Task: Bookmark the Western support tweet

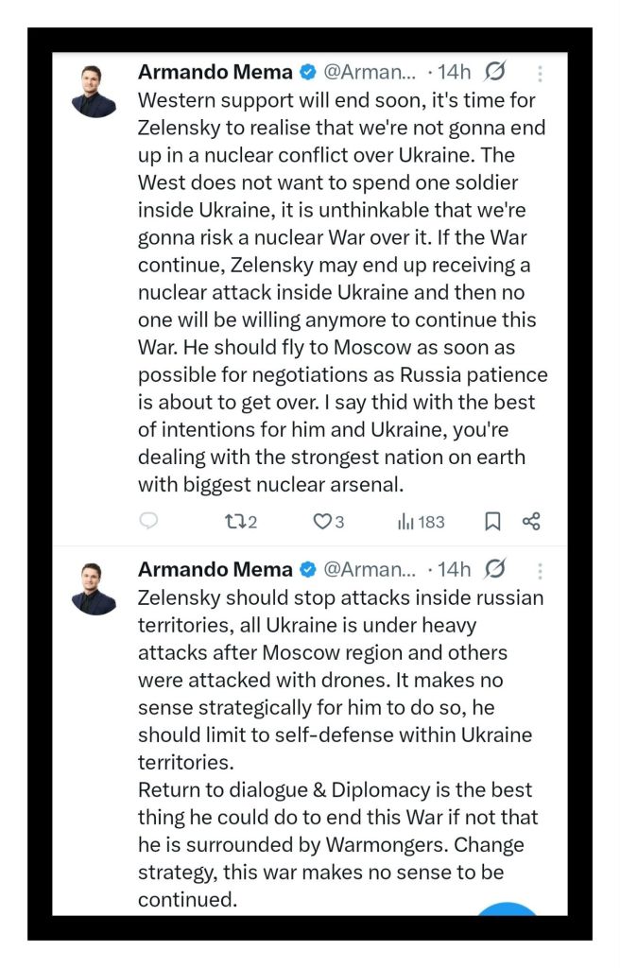Action: coord(492,521)
